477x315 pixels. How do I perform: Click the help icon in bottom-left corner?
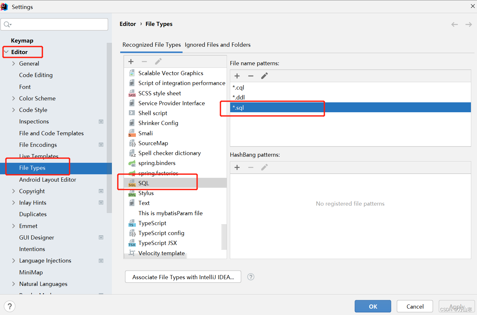[10, 306]
